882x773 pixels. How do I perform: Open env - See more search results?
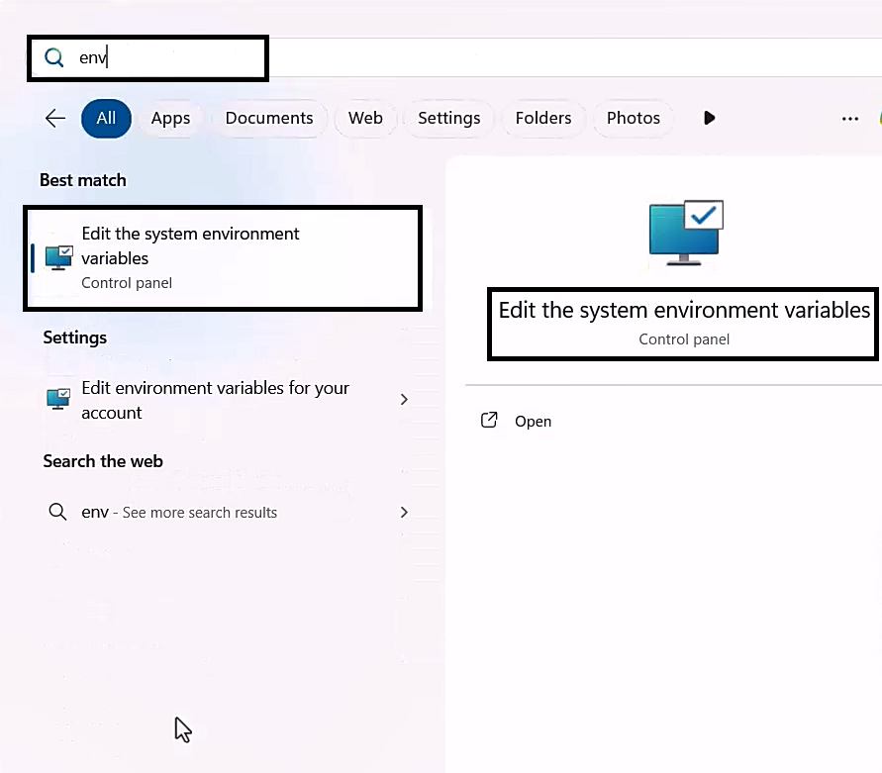[x=179, y=512]
